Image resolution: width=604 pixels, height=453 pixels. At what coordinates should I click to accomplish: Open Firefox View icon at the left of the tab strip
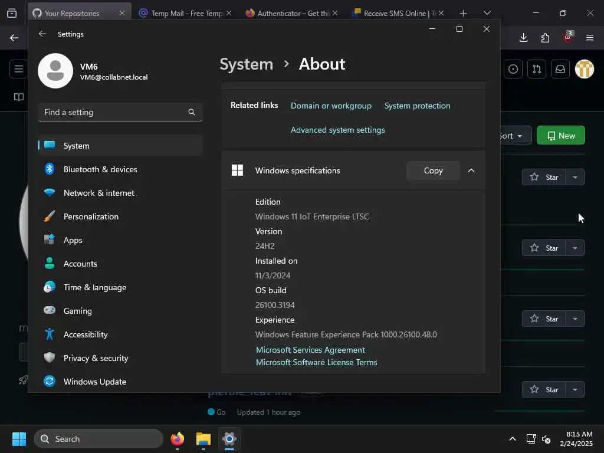pos(12,13)
